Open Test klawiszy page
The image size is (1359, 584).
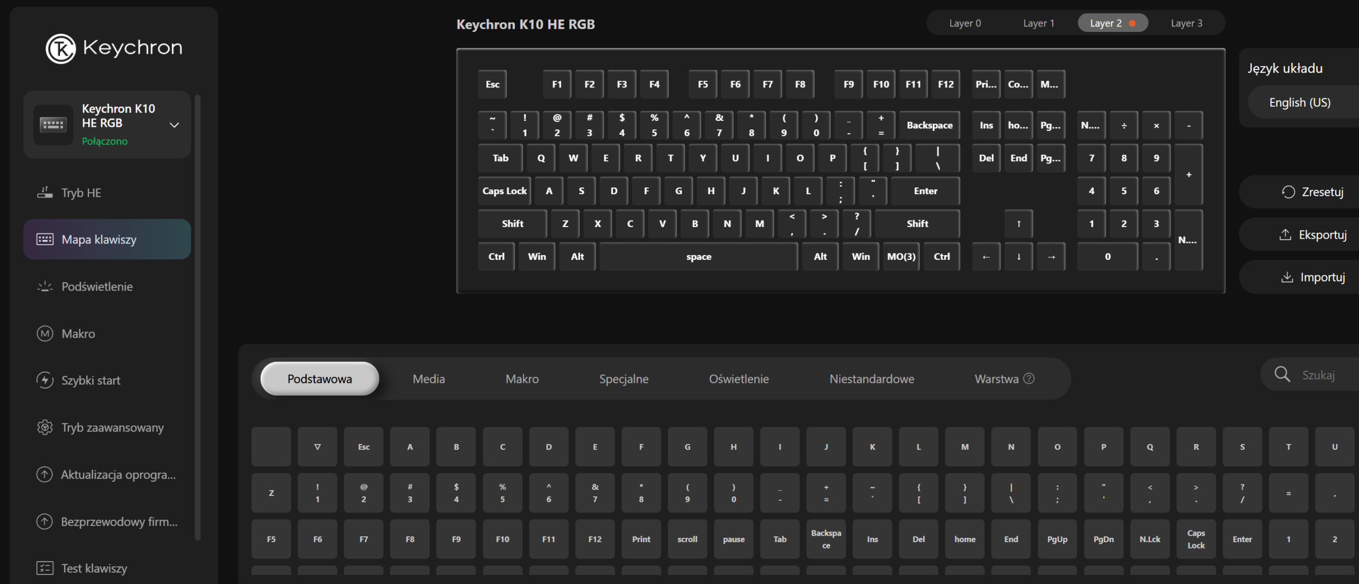(94, 568)
